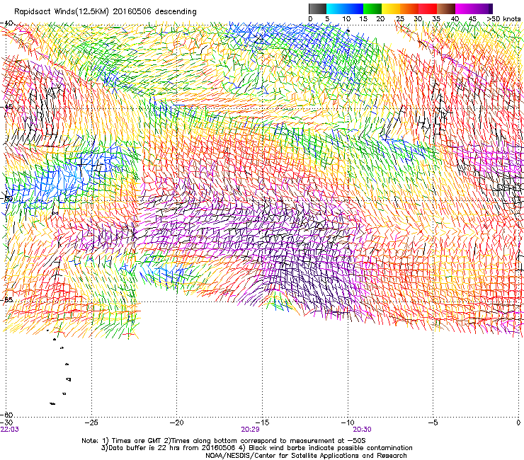Image resolution: width=524 pixels, height=460 pixels.
Task: Click the '-10' longitude axis label
Action: 348,422
